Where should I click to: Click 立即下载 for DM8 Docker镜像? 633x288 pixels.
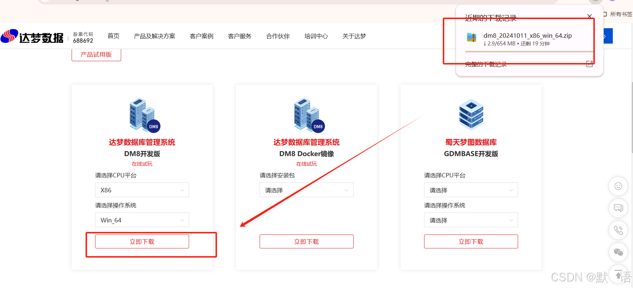click(x=307, y=241)
